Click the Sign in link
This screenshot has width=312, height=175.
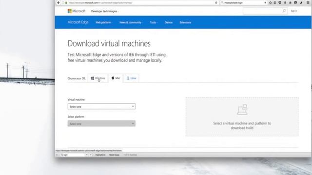(x=294, y=11)
